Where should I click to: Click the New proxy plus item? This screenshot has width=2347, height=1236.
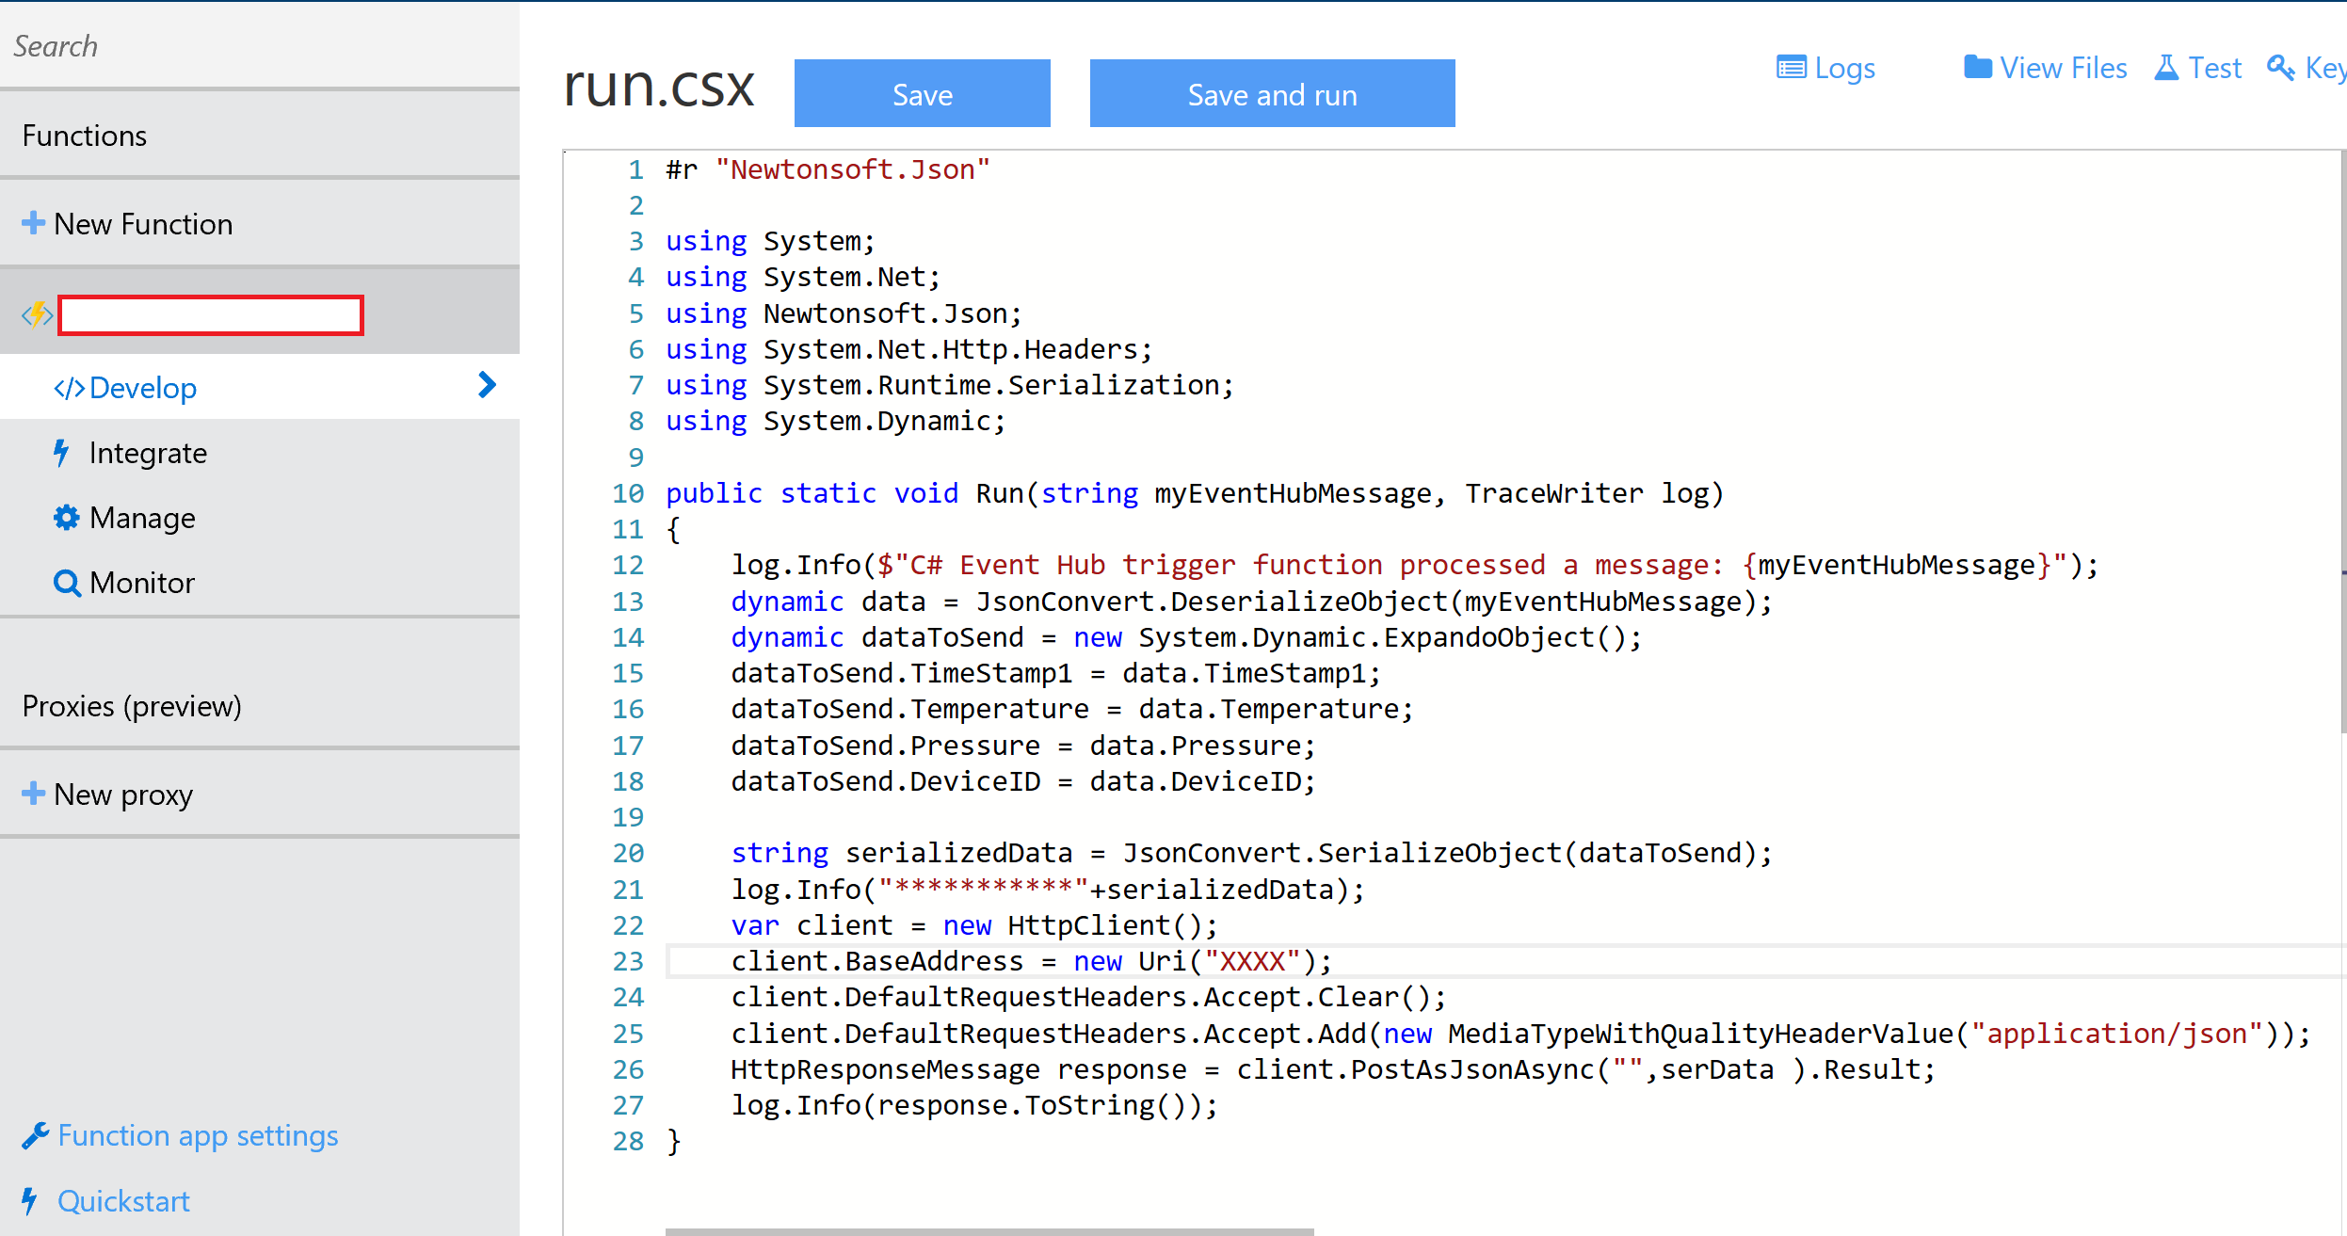34,792
